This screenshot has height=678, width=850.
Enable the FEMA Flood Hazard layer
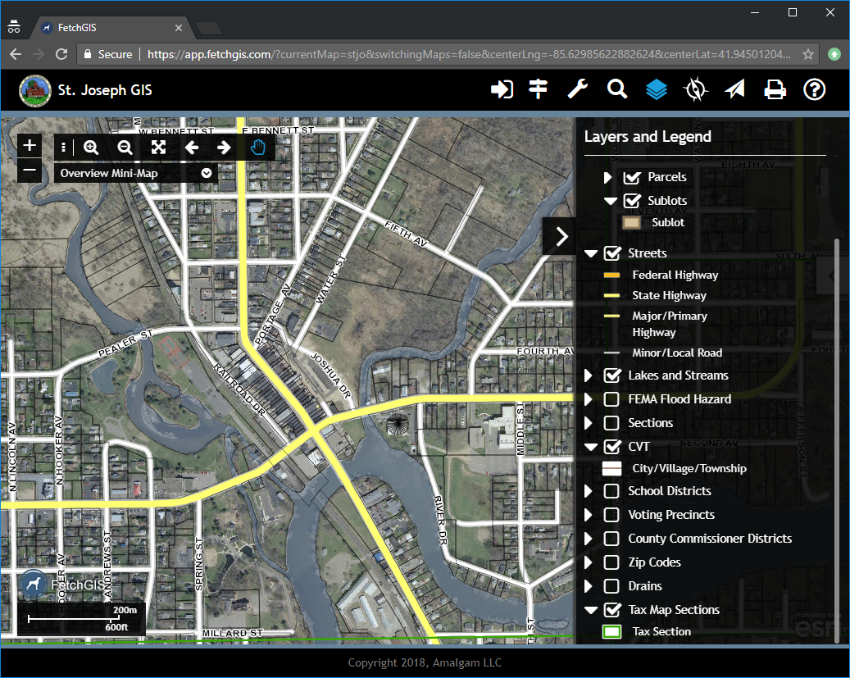point(610,399)
